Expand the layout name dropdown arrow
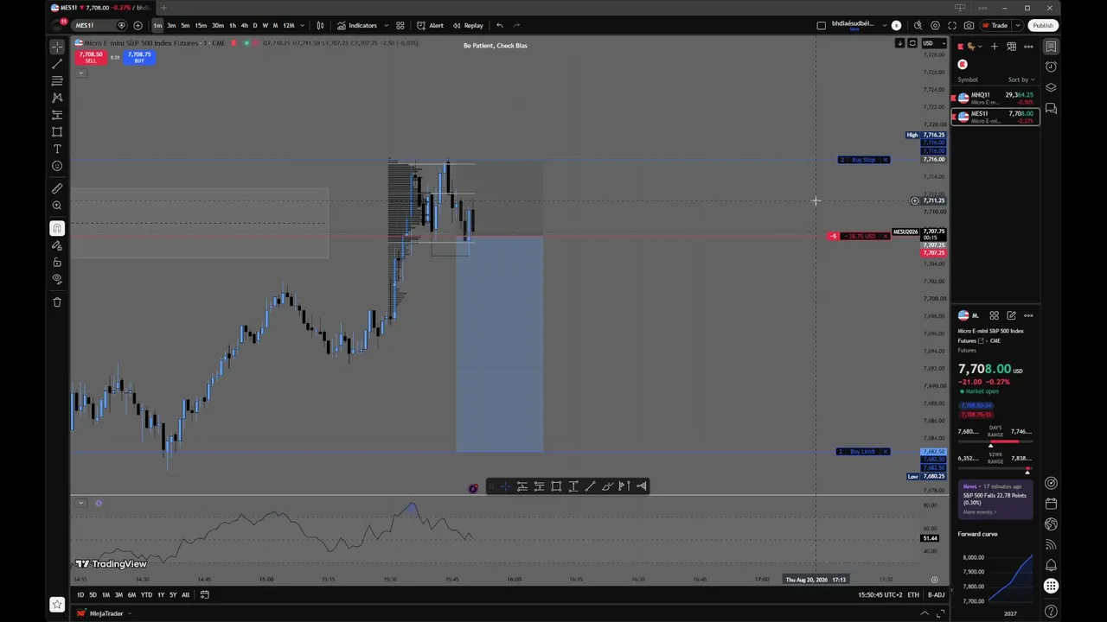Viewport: 1107px width, 622px height. [x=884, y=25]
